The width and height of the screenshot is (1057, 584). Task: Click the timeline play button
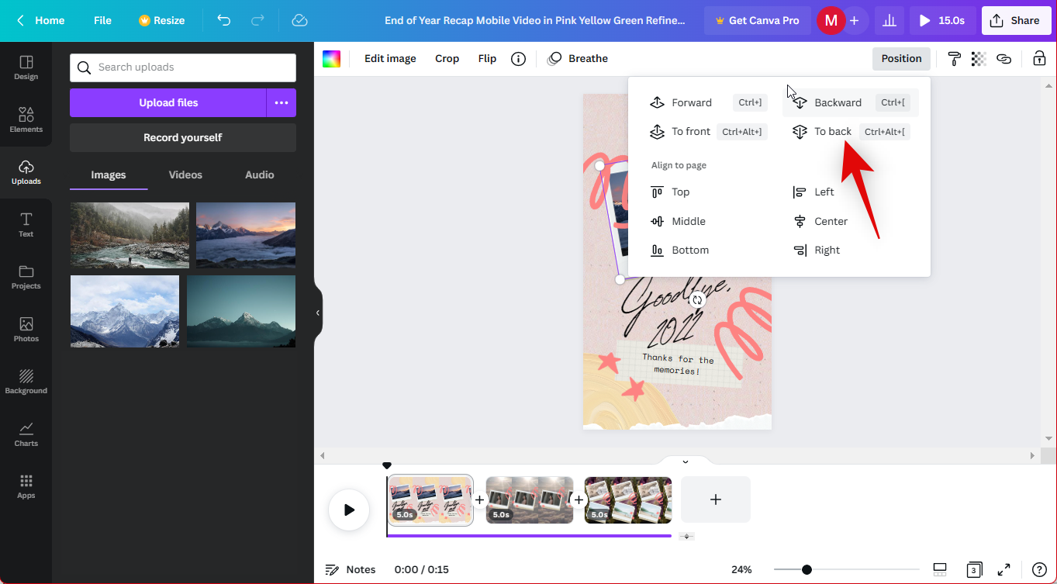[x=349, y=510]
